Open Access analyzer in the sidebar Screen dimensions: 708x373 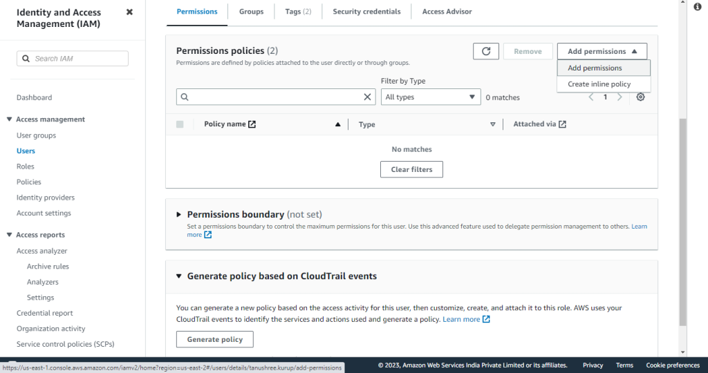(x=42, y=251)
